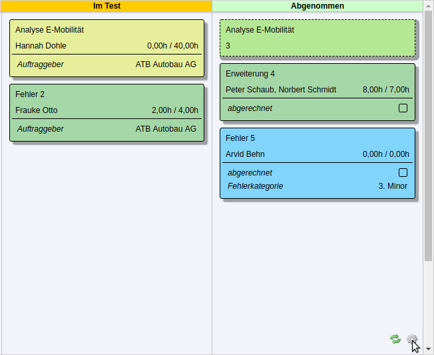Open the Fehler 2 card
This screenshot has height=355, width=434.
[30, 94]
